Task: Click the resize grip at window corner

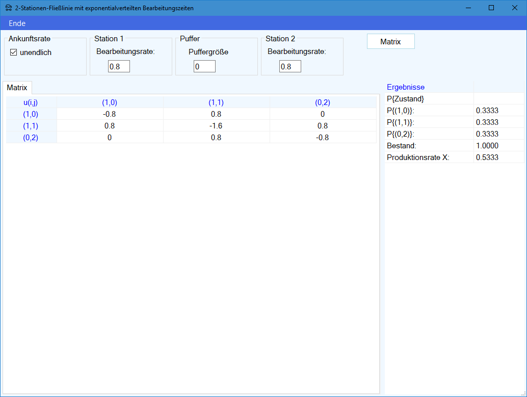Action: tap(523, 393)
